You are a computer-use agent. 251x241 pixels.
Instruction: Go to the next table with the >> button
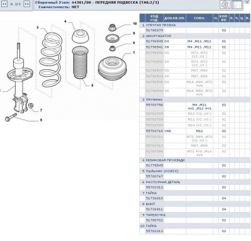(26, 4)
